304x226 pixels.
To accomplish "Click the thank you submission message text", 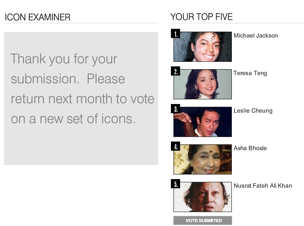I will coord(82,89).
